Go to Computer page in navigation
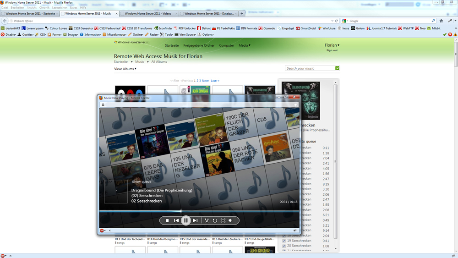 click(226, 45)
